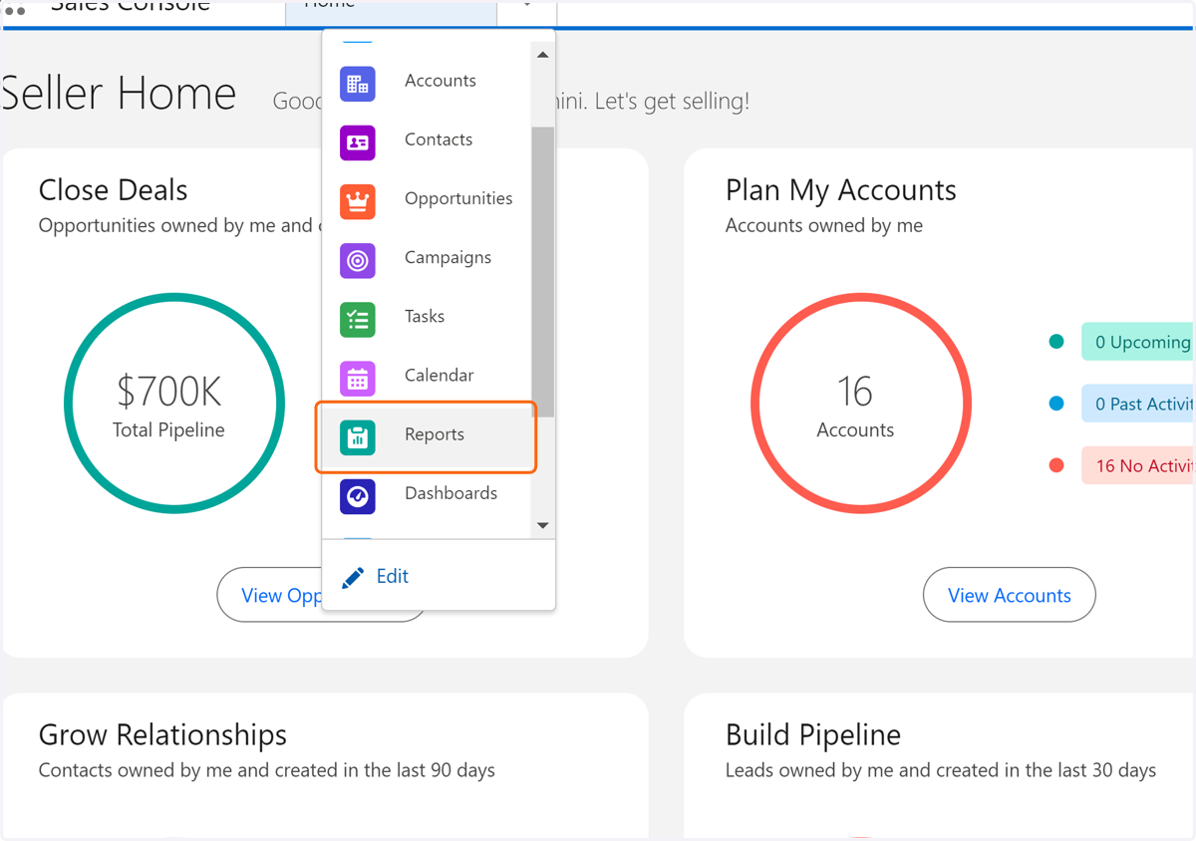Viewport: 1196px width, 841px height.
Task: Click the View Accounts button
Action: (1010, 595)
